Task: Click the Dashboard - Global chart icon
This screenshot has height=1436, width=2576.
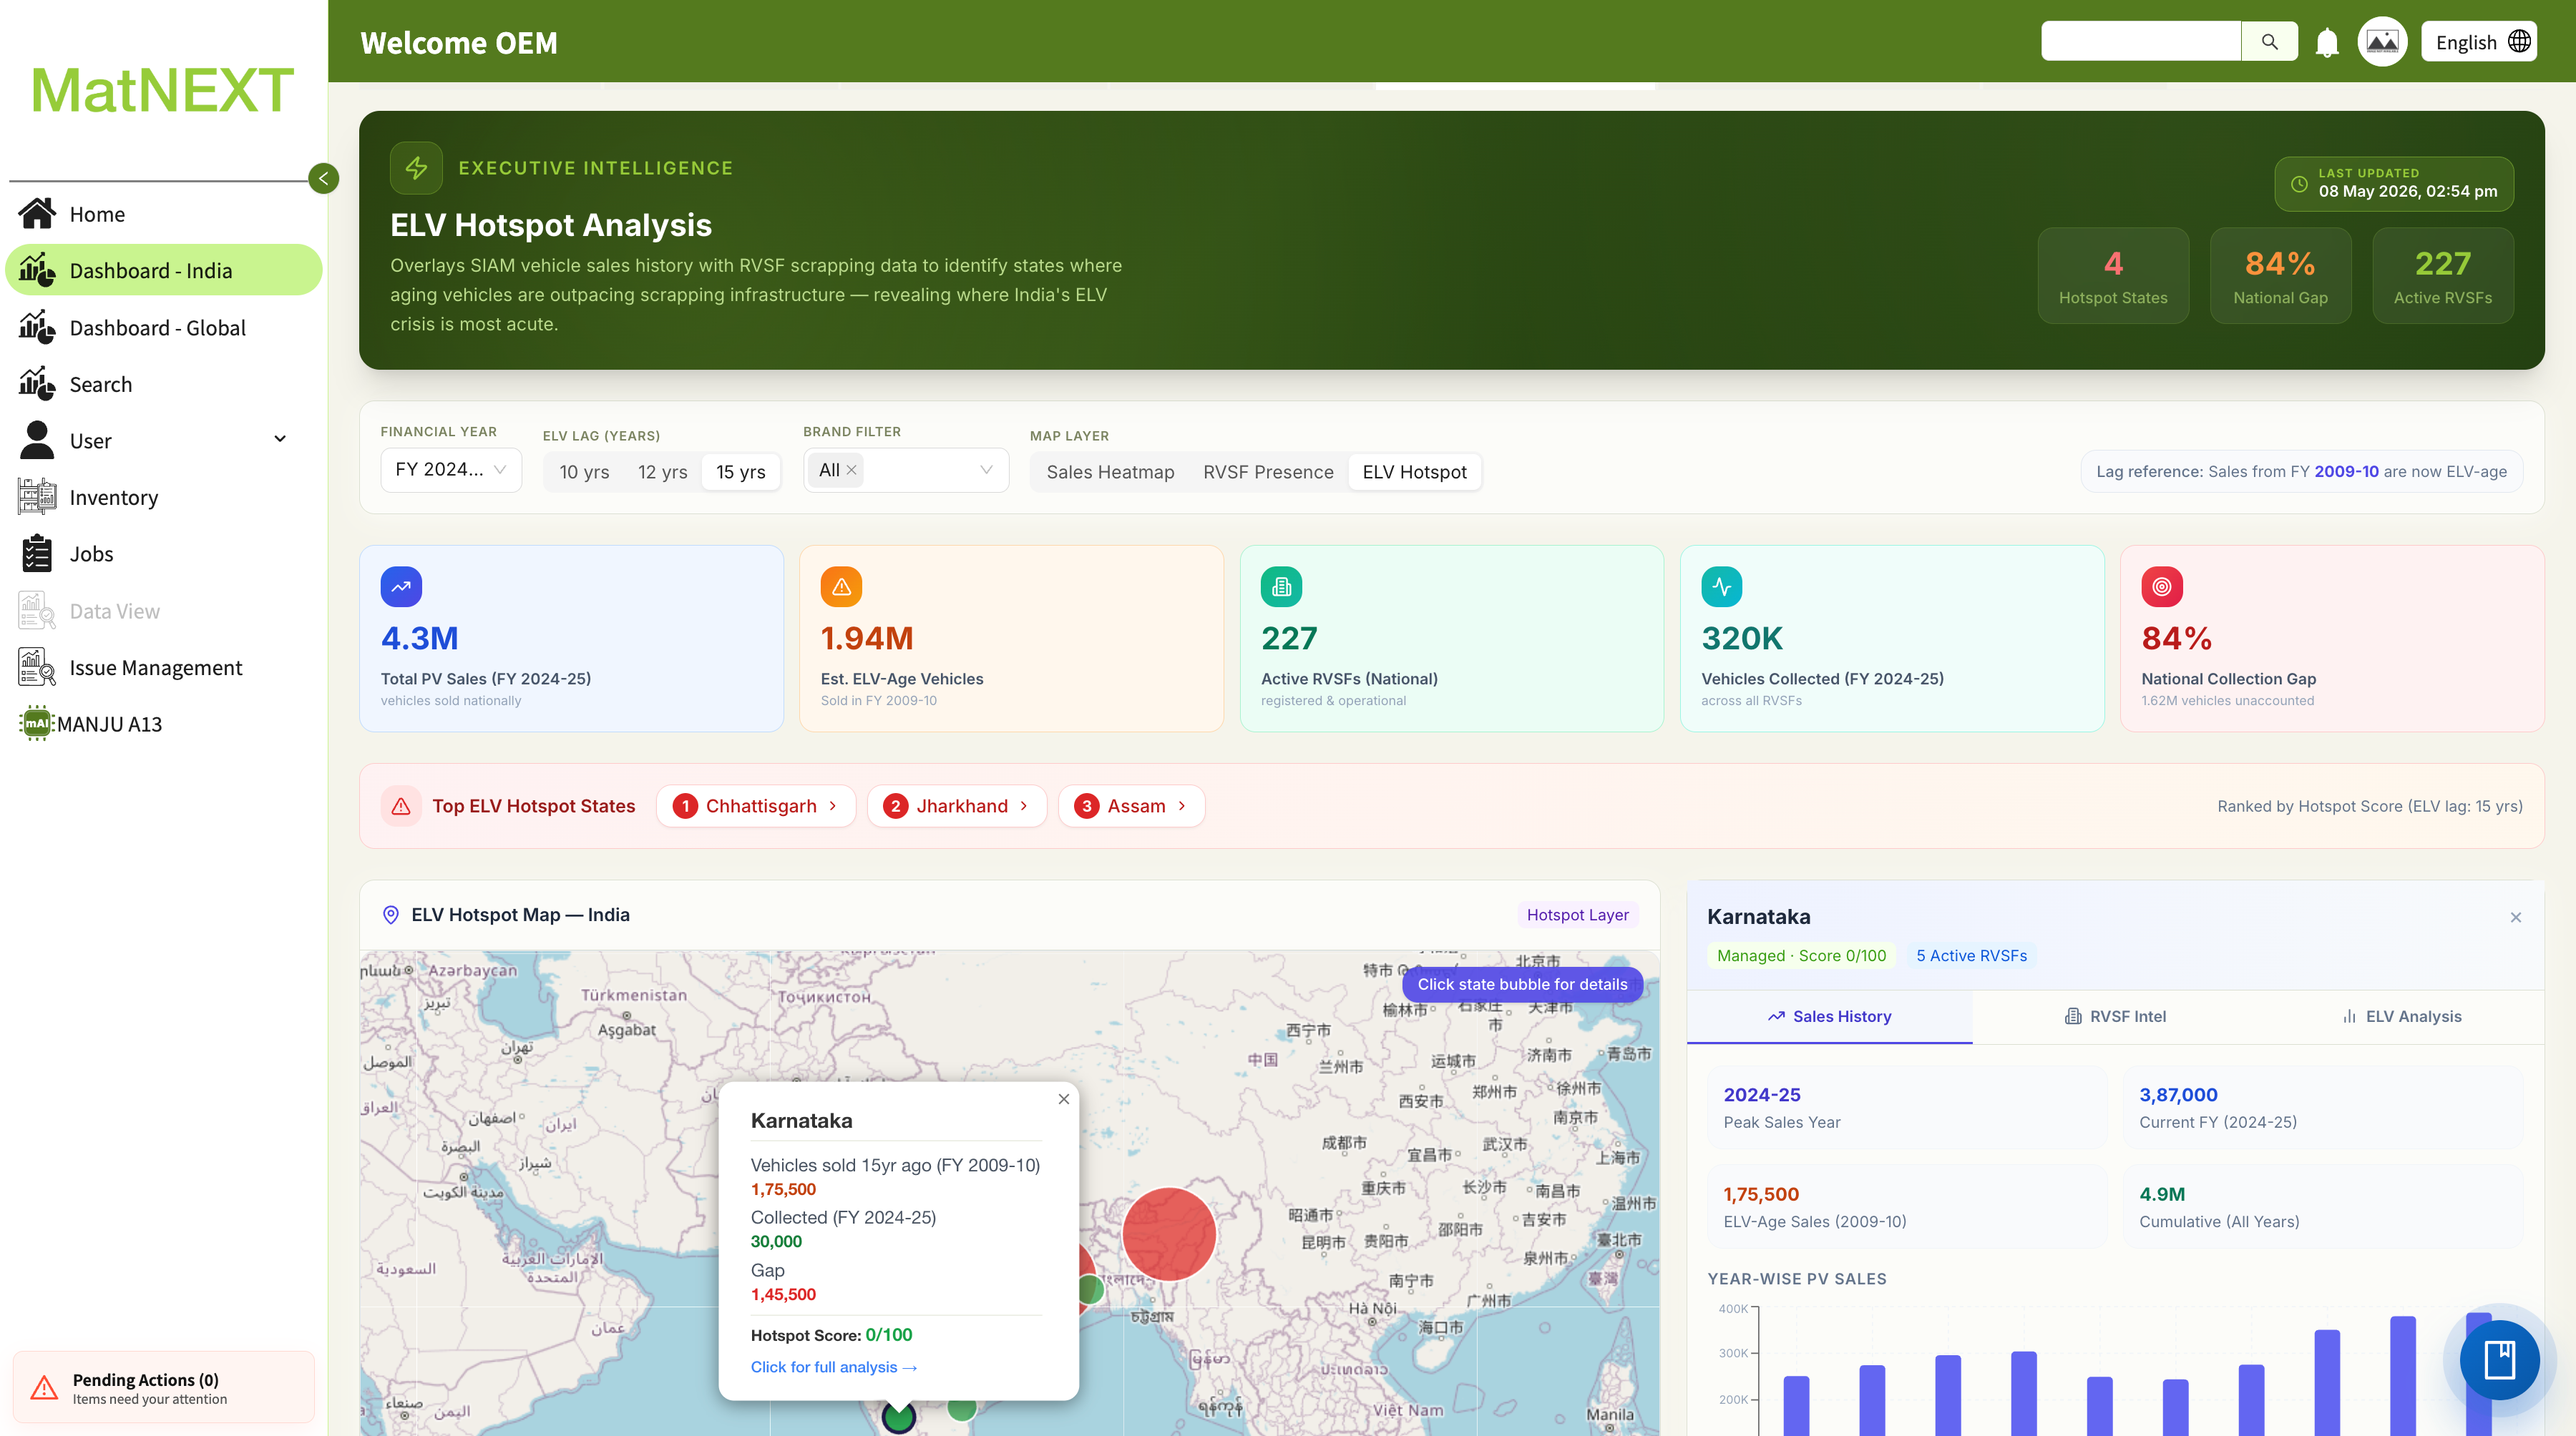Action: pos(37,327)
